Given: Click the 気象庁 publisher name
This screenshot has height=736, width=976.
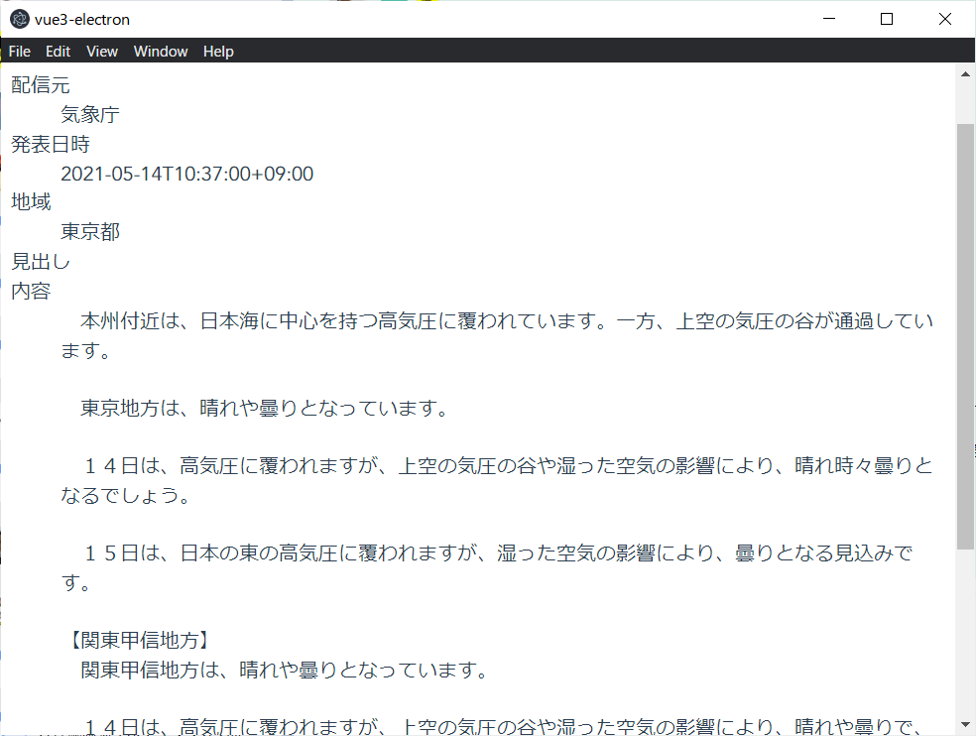Looking at the screenshot, I should [x=88, y=114].
